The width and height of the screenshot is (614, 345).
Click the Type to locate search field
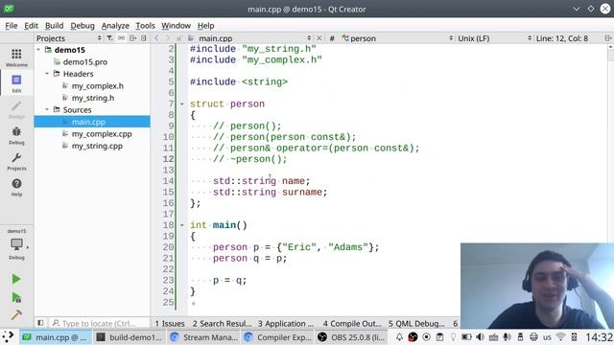pos(99,324)
